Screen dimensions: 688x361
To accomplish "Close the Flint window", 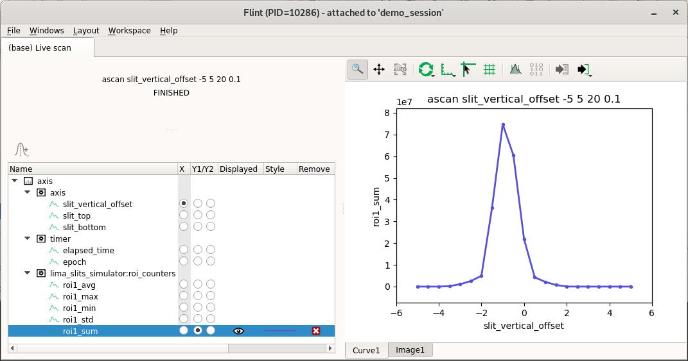I will [676, 13].
